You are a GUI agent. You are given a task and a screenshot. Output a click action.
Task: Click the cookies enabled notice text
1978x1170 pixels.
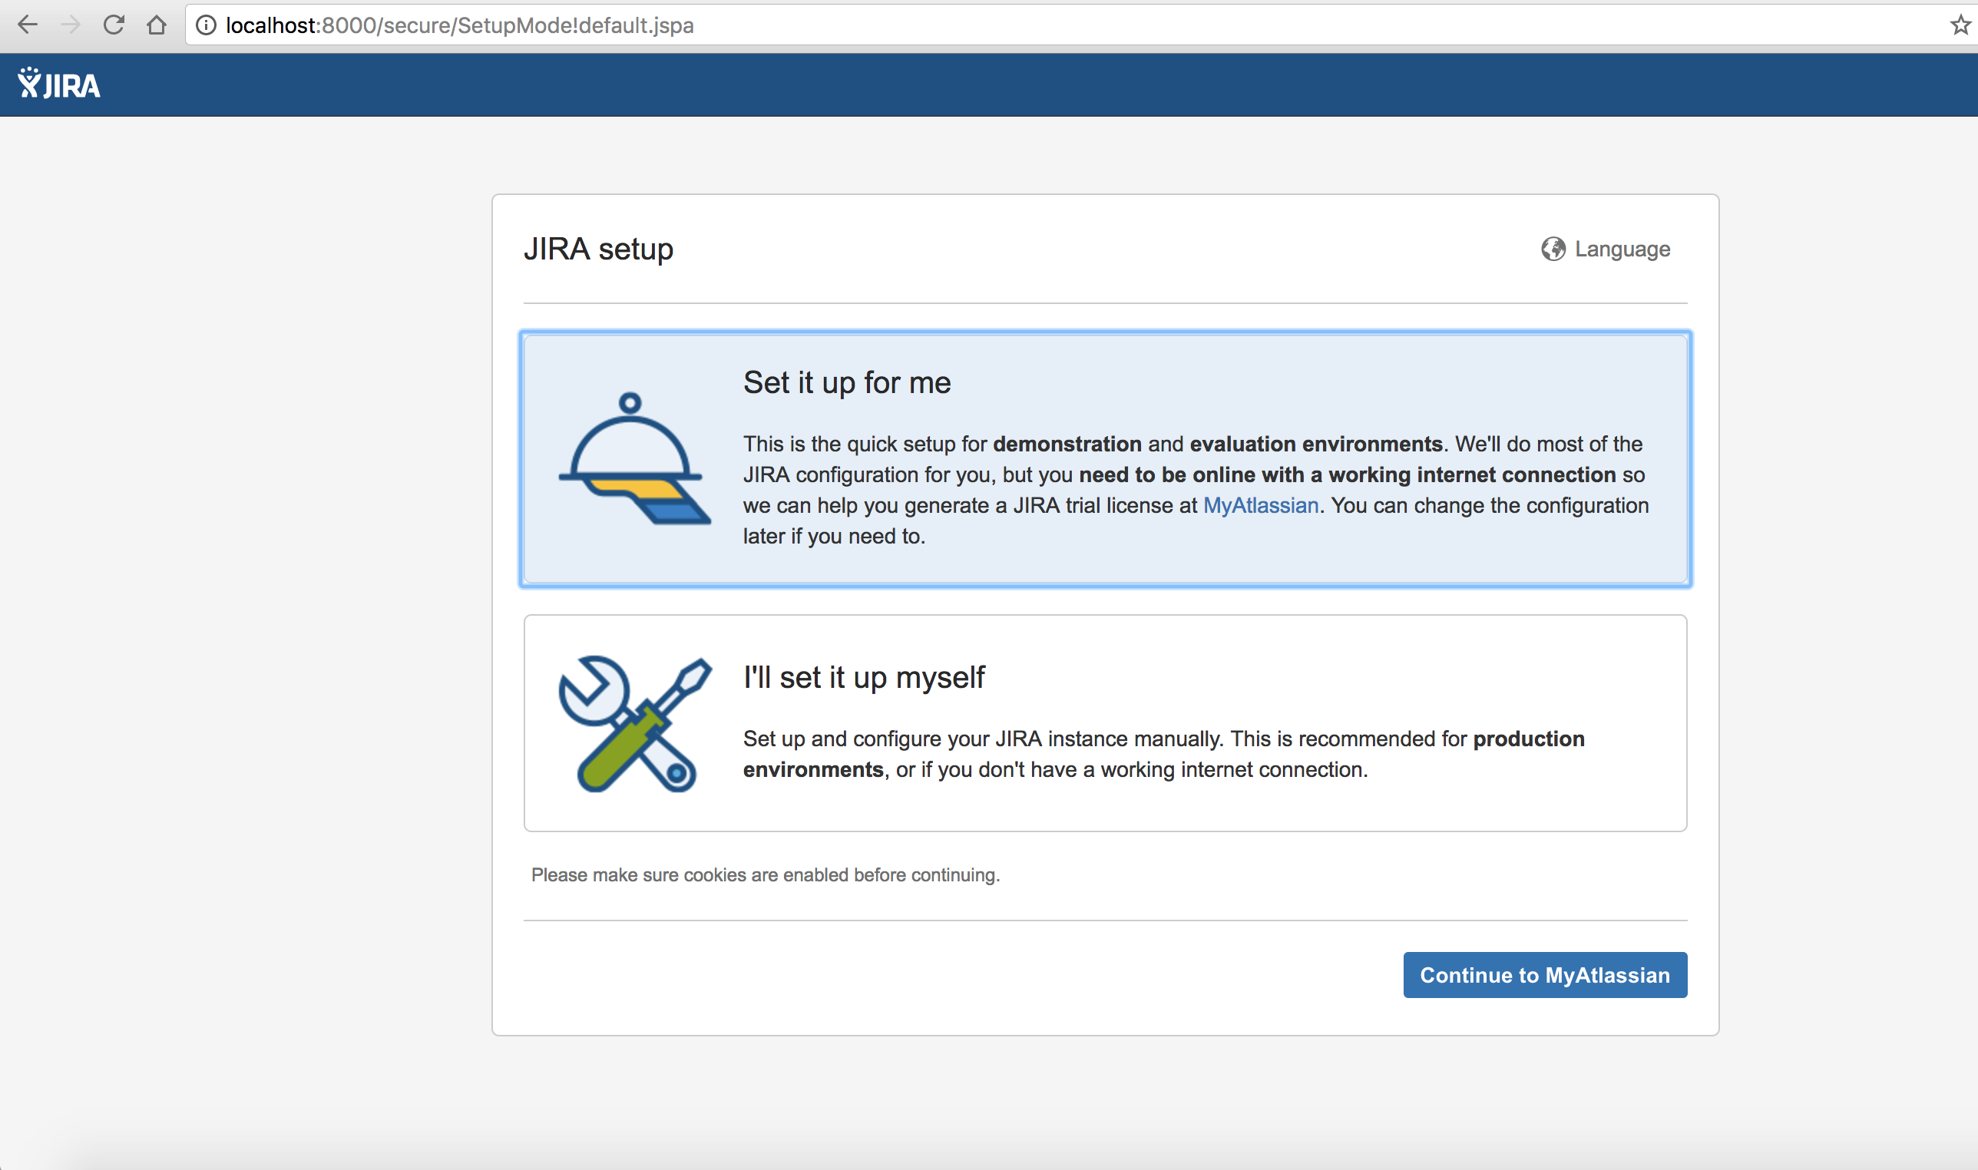point(766,875)
